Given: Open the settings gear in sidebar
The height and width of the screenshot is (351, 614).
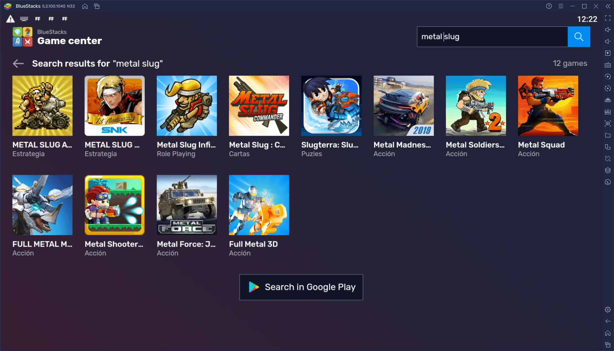Looking at the screenshot, I should [608, 310].
